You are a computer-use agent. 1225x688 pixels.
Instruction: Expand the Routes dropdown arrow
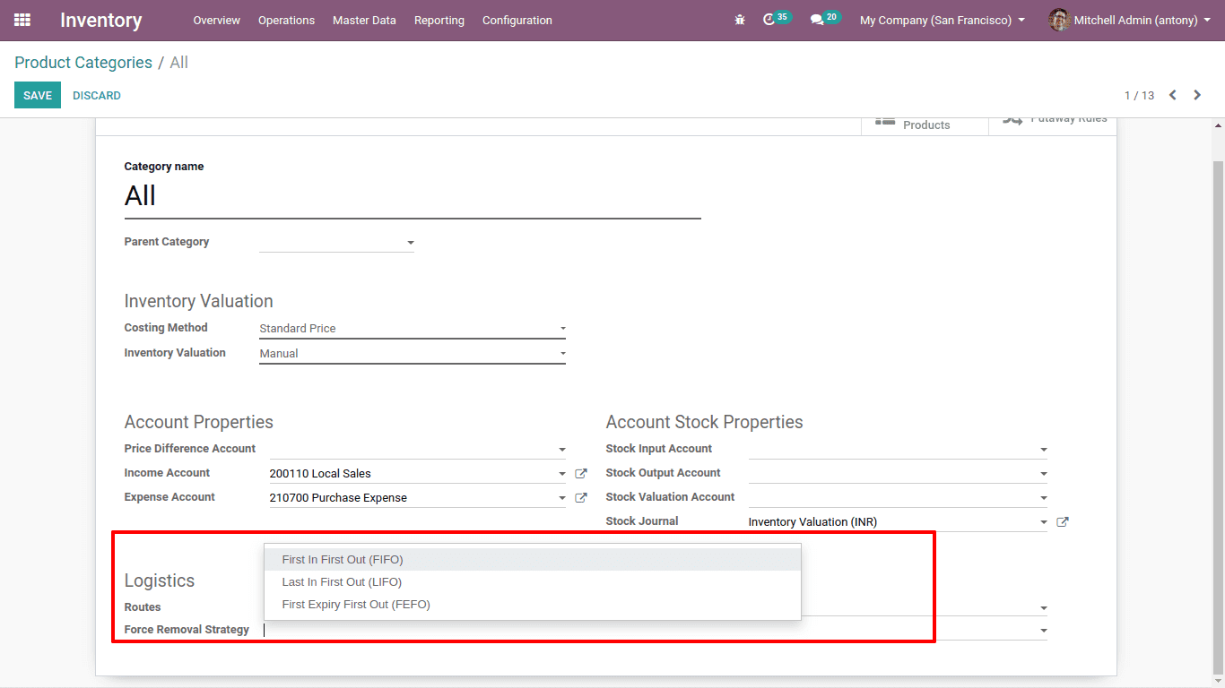(x=1044, y=608)
